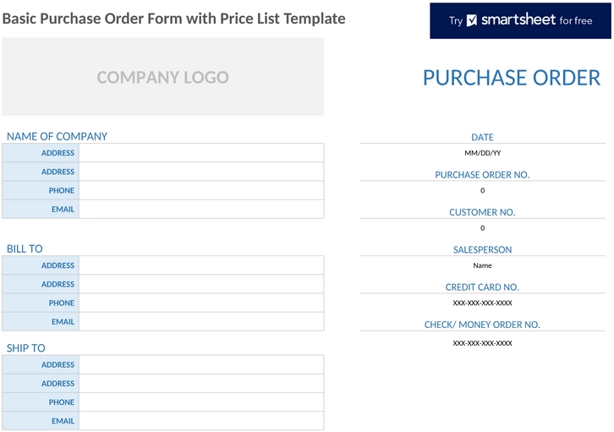Select the Check/Money Order No. value
This screenshot has width=614, height=432.
pos(482,343)
